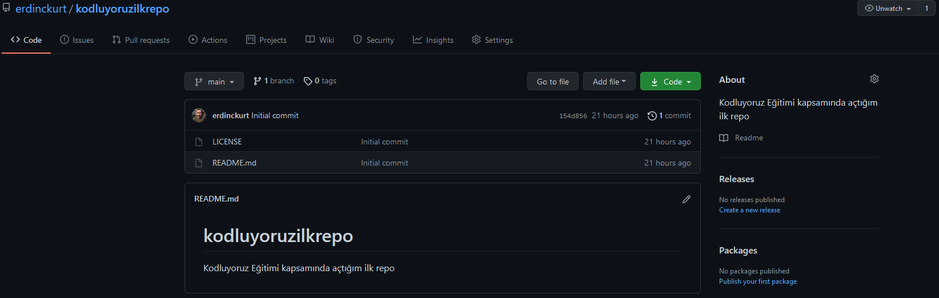This screenshot has width=939, height=298.
Task: Open the LICENSE file
Action: tap(227, 142)
